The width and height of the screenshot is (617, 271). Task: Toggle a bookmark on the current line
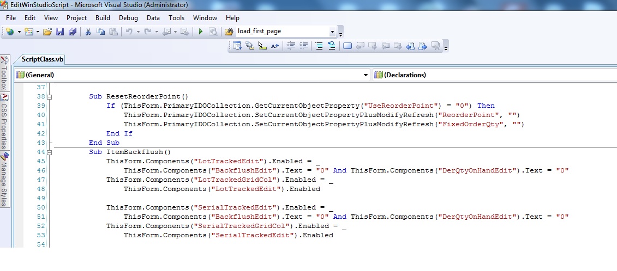348,46
